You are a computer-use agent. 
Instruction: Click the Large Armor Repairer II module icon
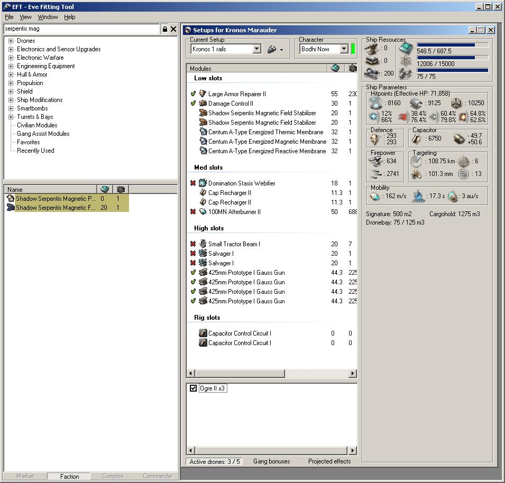[x=203, y=94]
